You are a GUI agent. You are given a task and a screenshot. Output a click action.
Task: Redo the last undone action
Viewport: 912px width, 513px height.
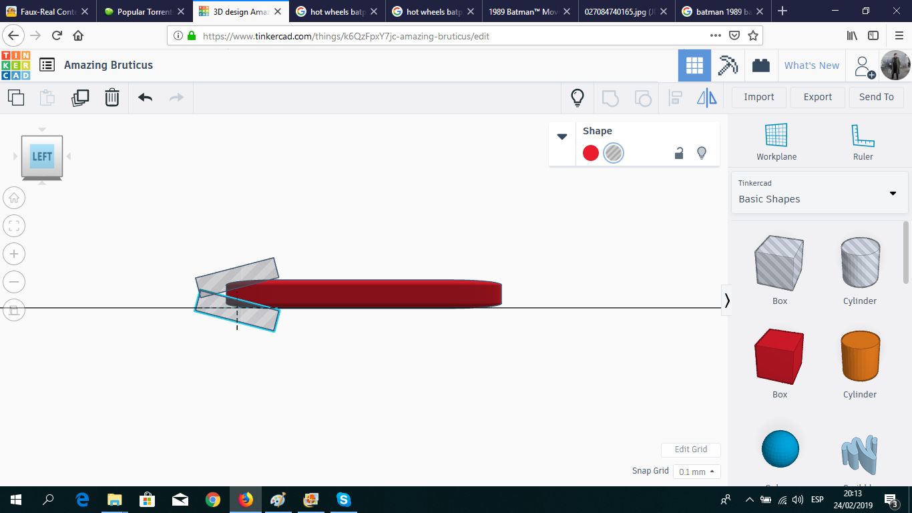click(x=176, y=98)
